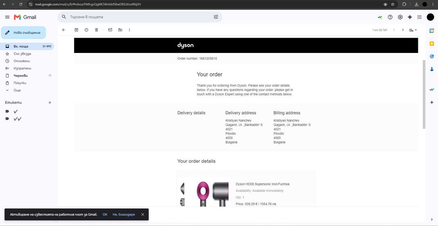View site information icon in address bar
Screen dimensions: 438x226
pyautogui.click(x=31, y=4)
